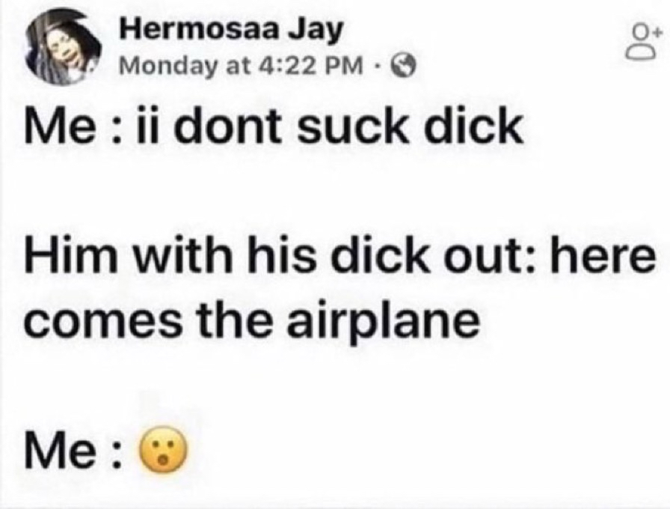Click the globe public privacy icon
Viewport: 670px width, 509px height.
point(405,66)
